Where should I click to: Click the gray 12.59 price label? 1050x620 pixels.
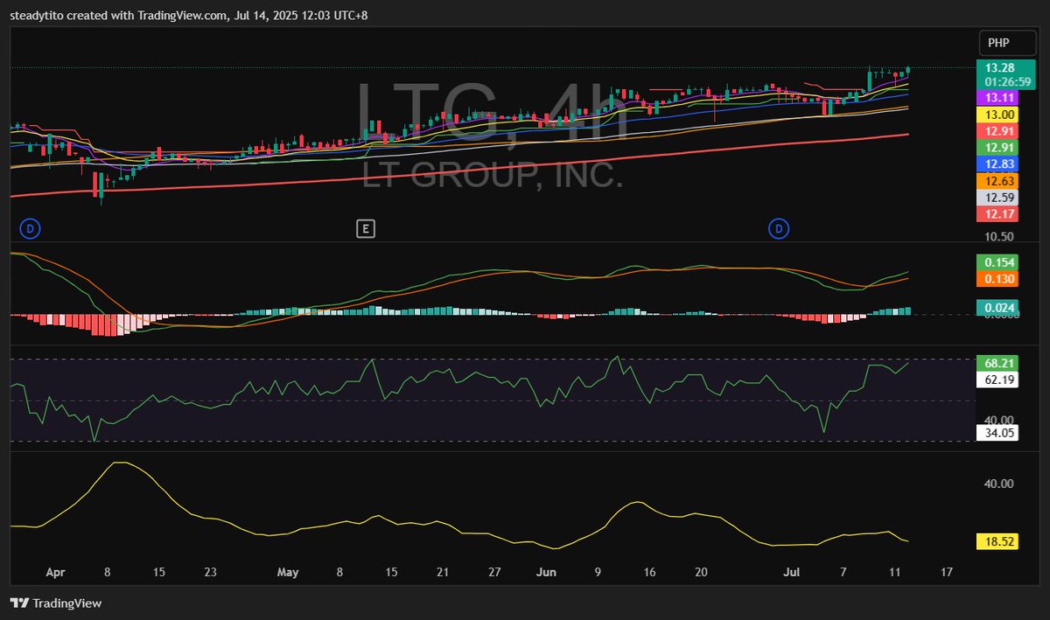(x=998, y=198)
